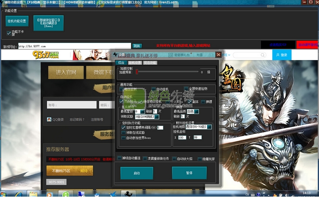319x197 pixels.
Task: Toggle the 凌晨重新做任务 checkbox
Action: [145, 158]
